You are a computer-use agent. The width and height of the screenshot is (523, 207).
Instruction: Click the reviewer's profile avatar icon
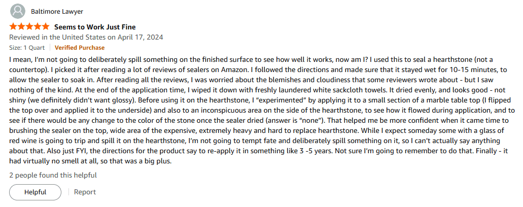point(18,11)
